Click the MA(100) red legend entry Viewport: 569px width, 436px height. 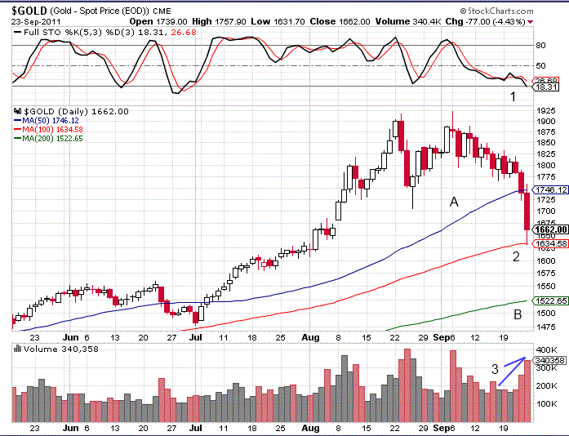(49, 129)
